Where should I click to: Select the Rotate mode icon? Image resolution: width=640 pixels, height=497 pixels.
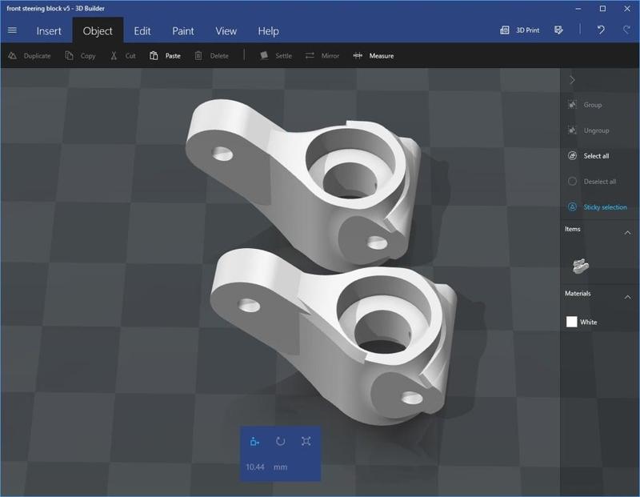tap(281, 441)
